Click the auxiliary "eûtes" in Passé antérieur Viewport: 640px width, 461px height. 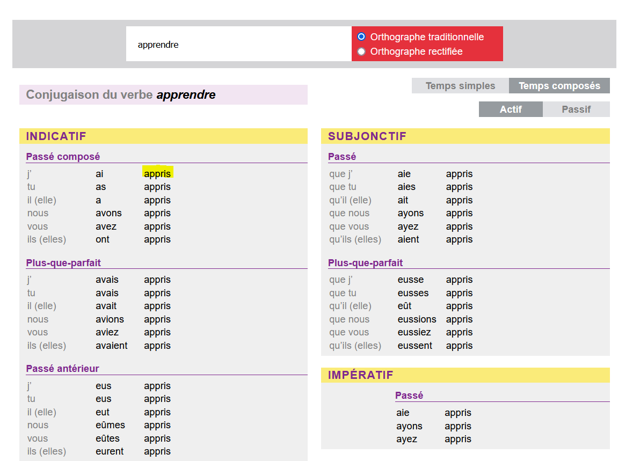pyautogui.click(x=108, y=438)
